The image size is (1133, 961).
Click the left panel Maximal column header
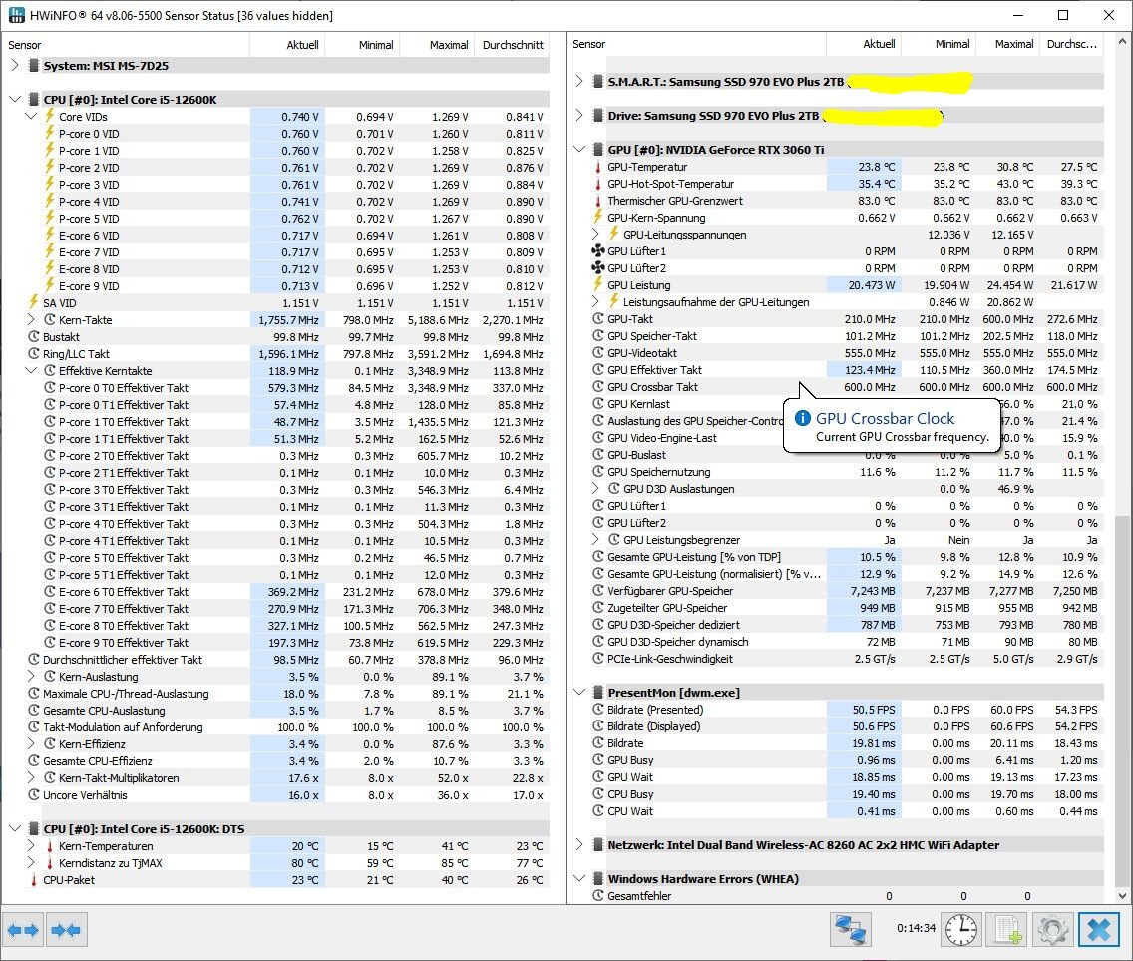(437, 45)
